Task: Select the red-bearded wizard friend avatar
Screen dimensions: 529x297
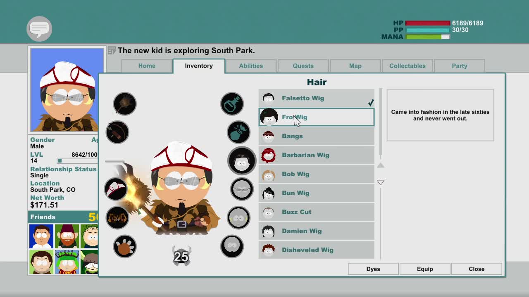Action: pos(67,236)
